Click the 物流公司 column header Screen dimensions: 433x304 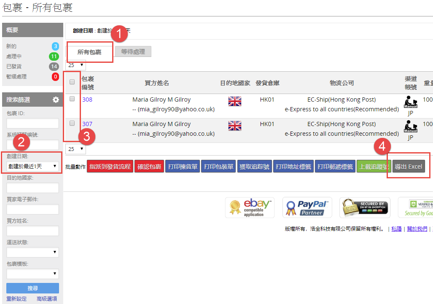342,83
